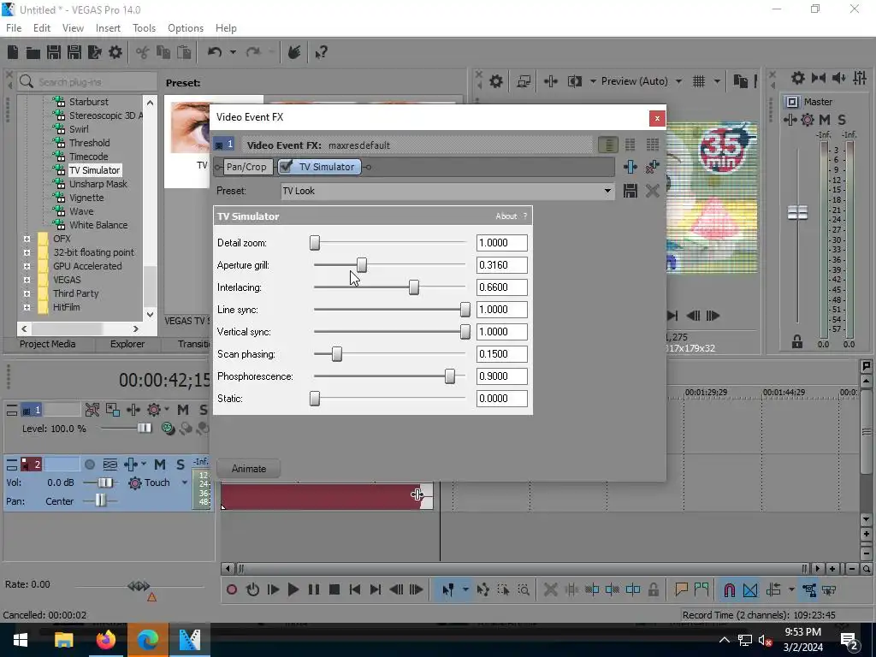
Task: Click the Delete preset X icon
Action: (652, 191)
